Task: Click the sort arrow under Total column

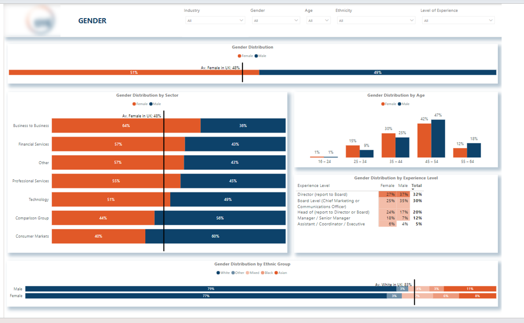Action: coord(413,189)
